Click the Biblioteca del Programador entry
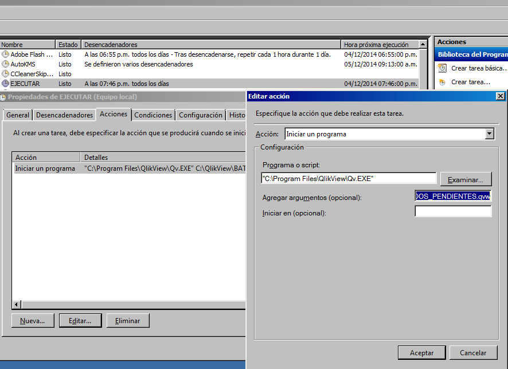This screenshot has width=508, height=369. pos(470,54)
